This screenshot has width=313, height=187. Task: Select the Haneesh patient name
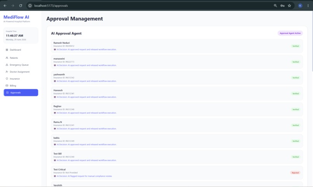(x=58, y=90)
